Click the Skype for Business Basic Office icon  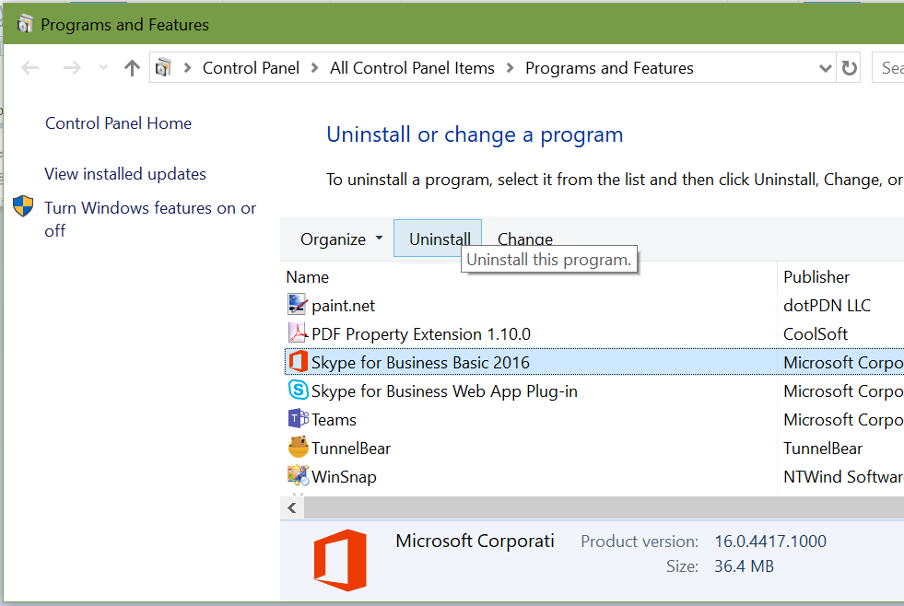298,361
